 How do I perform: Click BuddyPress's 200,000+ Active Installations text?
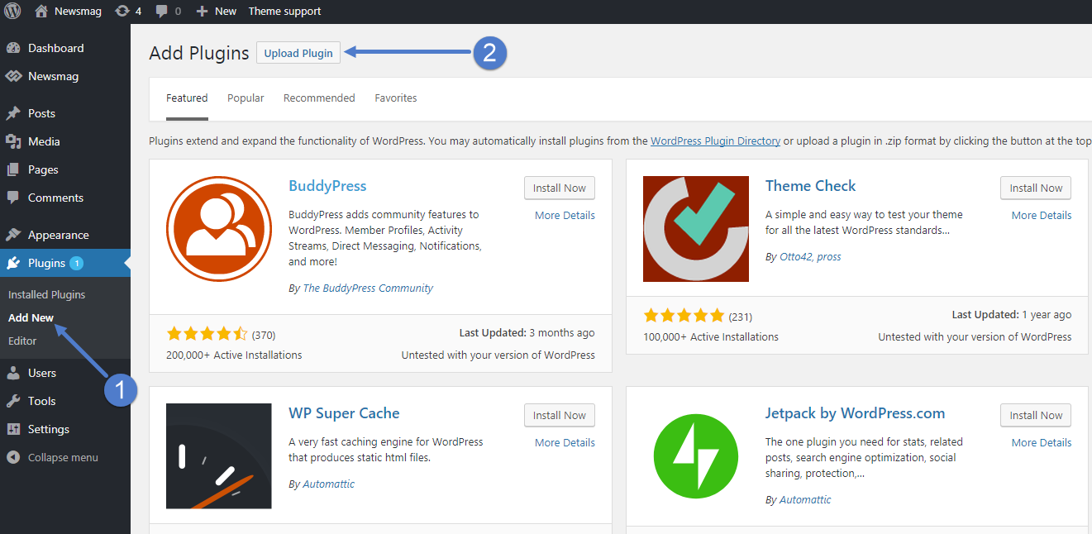[234, 355]
